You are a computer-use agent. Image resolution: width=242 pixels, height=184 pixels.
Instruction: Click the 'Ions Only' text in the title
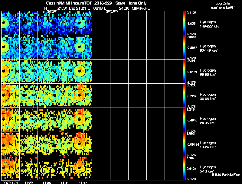coord(138,3)
